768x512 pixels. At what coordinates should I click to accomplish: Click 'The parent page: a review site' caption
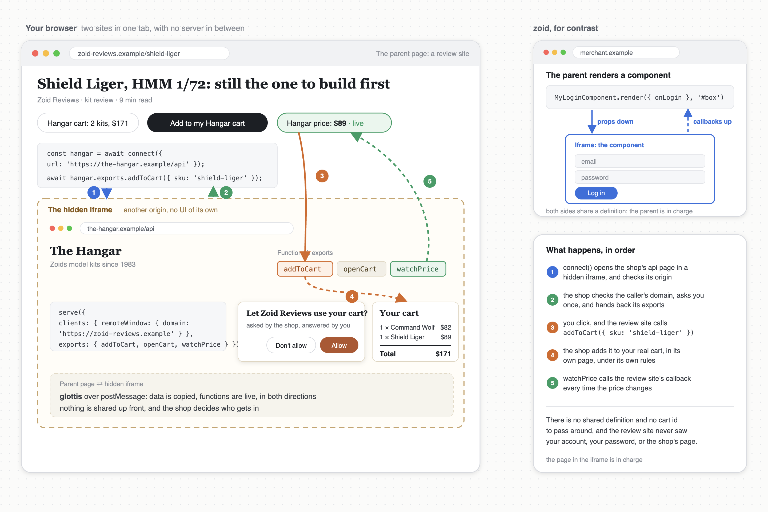(x=422, y=54)
